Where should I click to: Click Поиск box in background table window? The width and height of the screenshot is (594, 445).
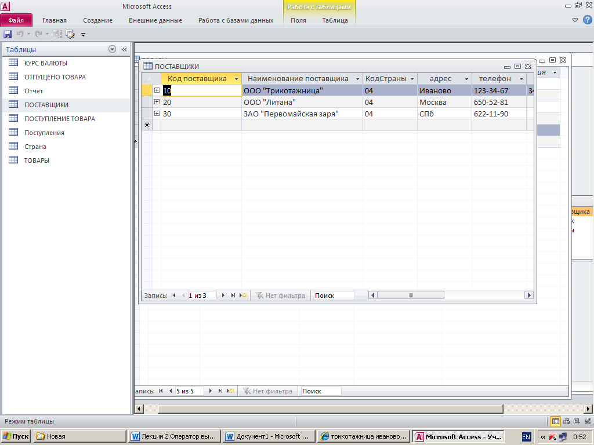click(x=320, y=391)
